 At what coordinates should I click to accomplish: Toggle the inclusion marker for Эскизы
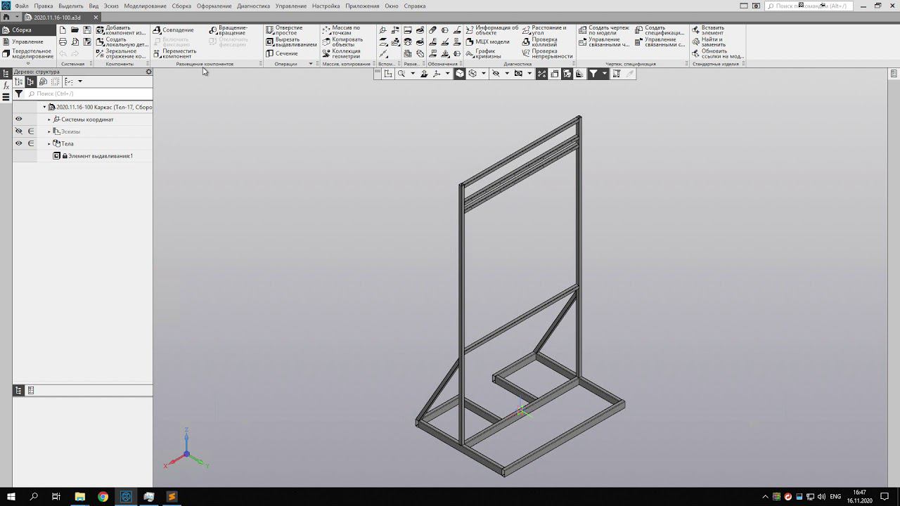pyautogui.click(x=31, y=131)
